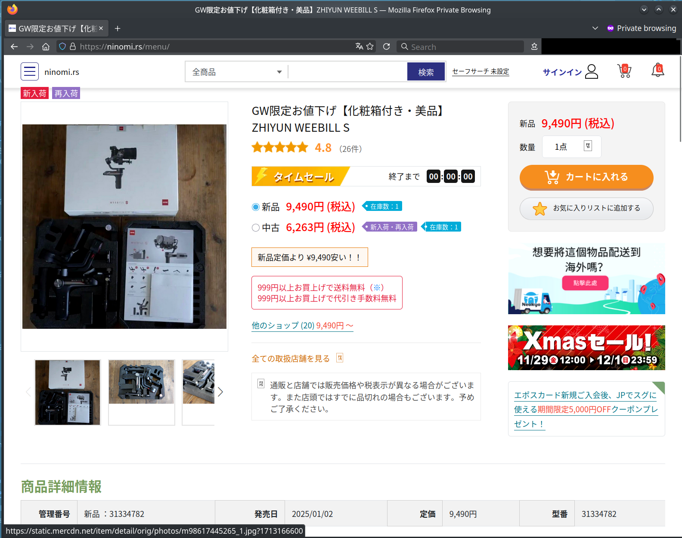Open the sign-in user profile icon
Viewport: 682px width, 538px height.
[x=592, y=71]
